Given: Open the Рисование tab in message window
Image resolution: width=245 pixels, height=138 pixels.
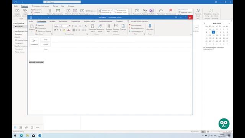Looking at the screenshot, I should pyautogui.click(x=63, y=21).
